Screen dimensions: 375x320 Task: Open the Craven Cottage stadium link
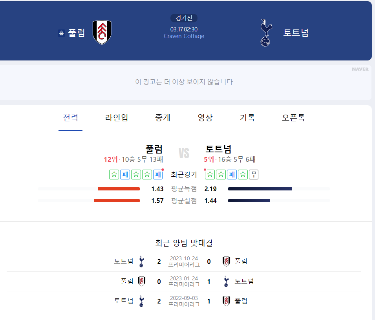[x=184, y=36]
